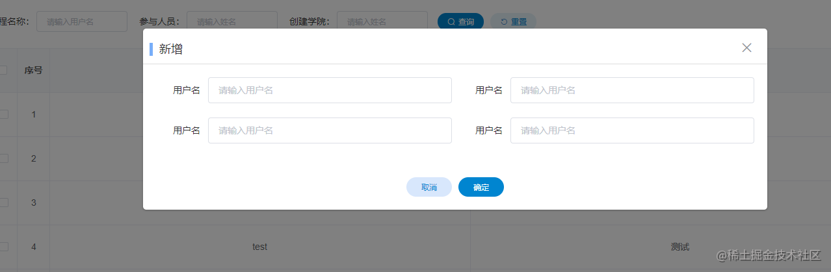The width and height of the screenshot is (831, 272).
Task: Focus the lower-left 用户名 input in 新增 dialog
Action: [x=330, y=130]
